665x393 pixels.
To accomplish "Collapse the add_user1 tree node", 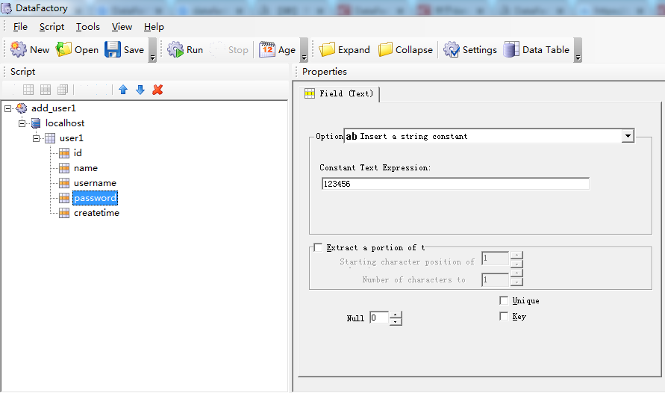I will coord(7,108).
